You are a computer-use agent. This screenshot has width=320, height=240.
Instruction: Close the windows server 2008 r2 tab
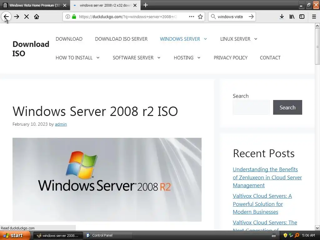click(x=135, y=5)
